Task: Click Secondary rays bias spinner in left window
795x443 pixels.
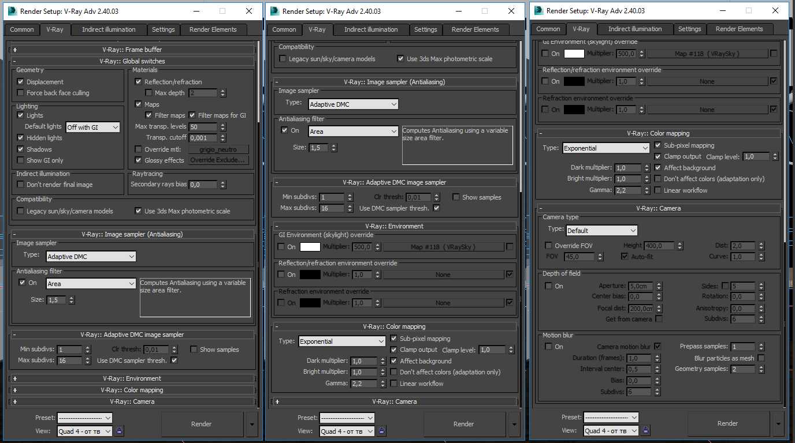Action: point(223,185)
